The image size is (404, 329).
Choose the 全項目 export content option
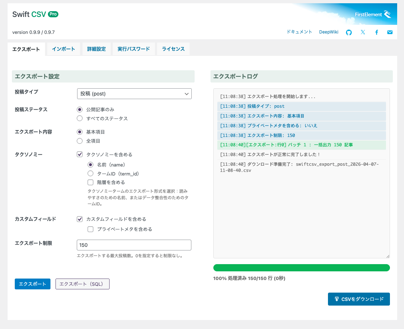tap(80, 141)
